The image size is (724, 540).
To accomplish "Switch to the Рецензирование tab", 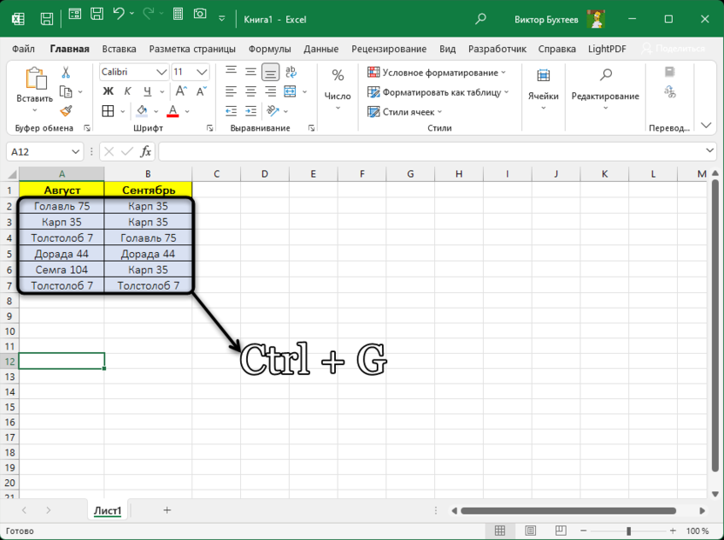I will (389, 49).
